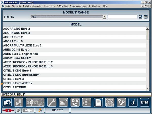Click the model list scroll down arrow
The height and width of the screenshot is (114, 152).
[x=147, y=89]
